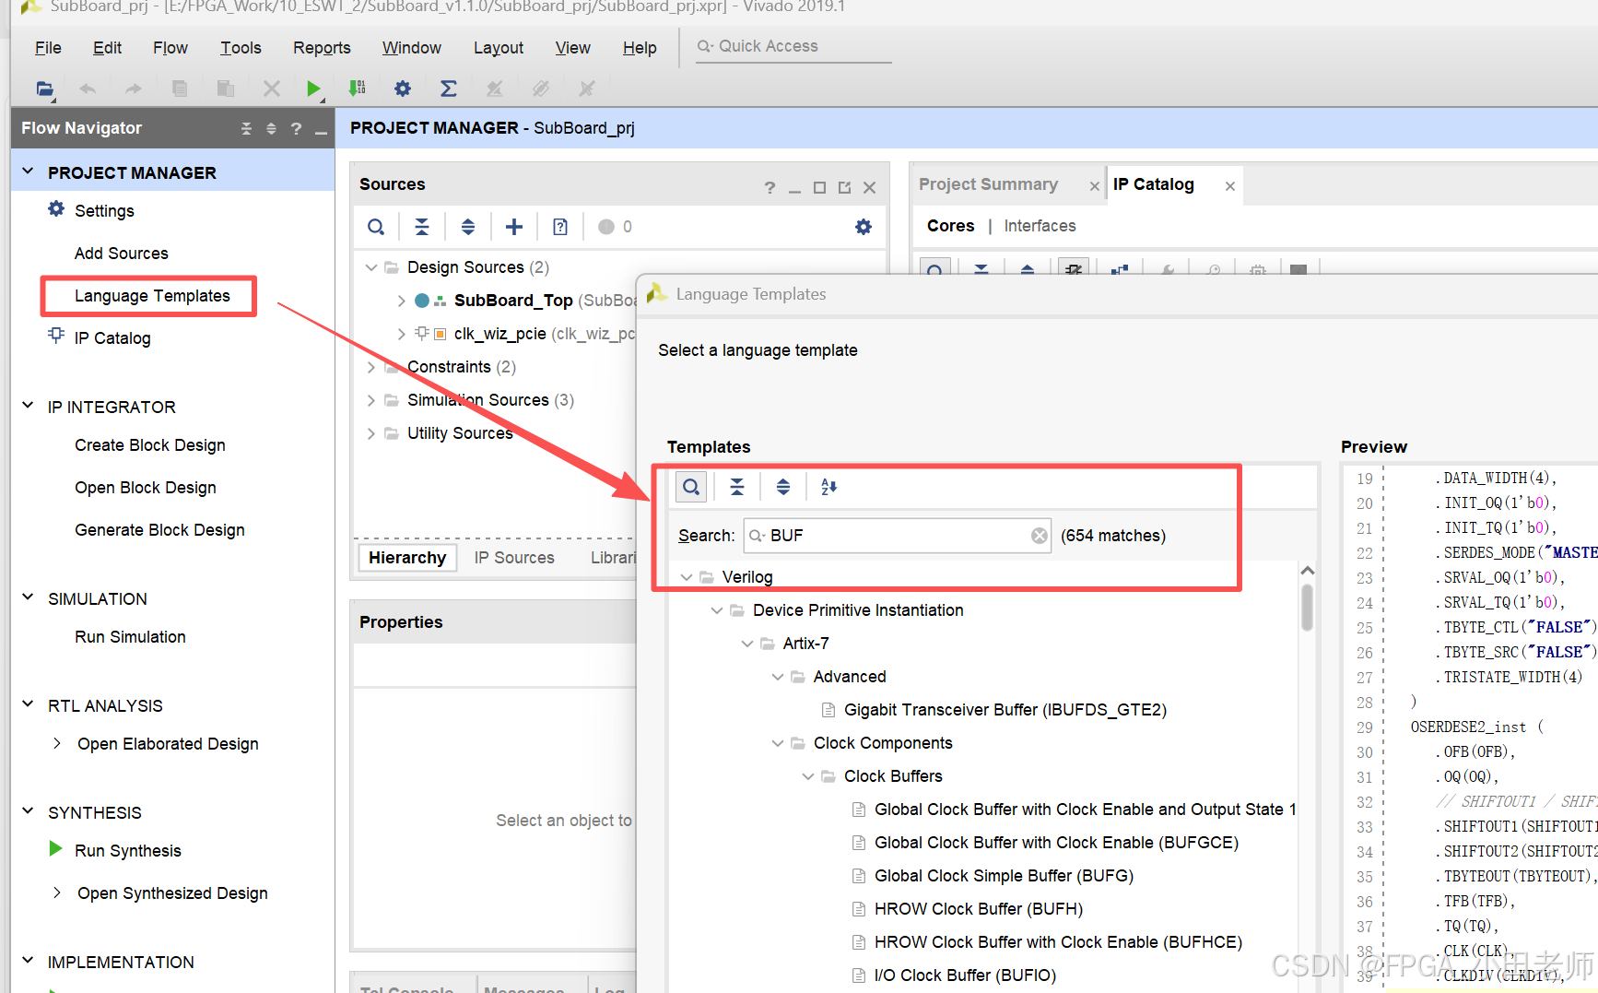Toggle search in Language Templates toolbar

691,487
